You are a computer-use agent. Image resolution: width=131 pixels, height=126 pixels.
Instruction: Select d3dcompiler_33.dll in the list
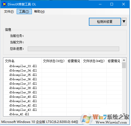click(x=23, y=66)
